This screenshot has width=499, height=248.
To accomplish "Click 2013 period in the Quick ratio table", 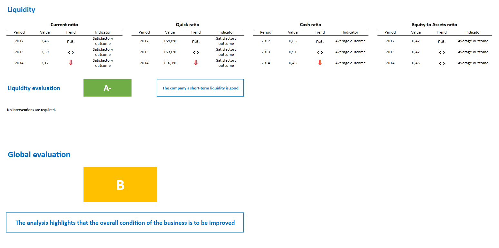I will [144, 52].
